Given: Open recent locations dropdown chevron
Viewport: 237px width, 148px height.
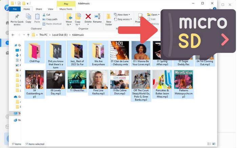Looking at the screenshot, I should 24,35.
